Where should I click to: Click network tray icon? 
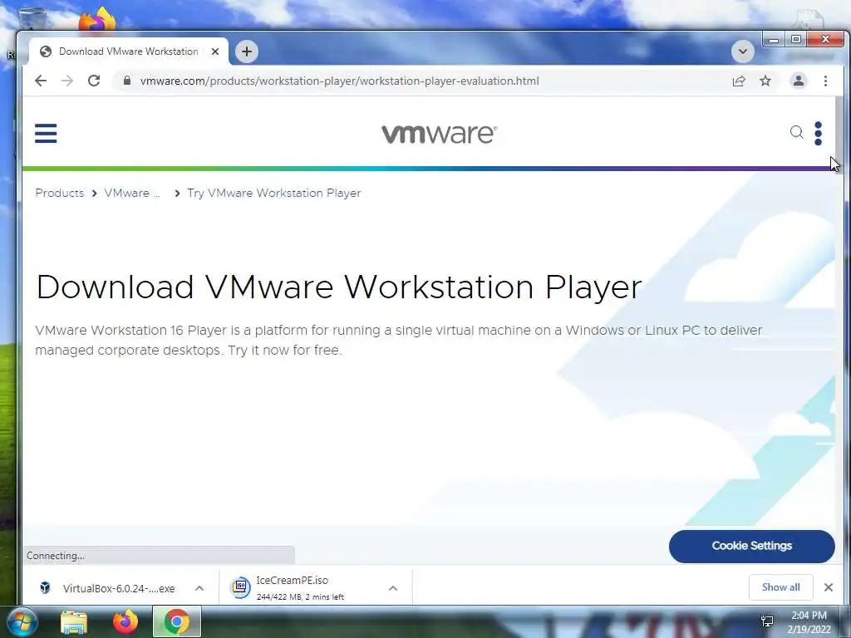[x=767, y=621]
